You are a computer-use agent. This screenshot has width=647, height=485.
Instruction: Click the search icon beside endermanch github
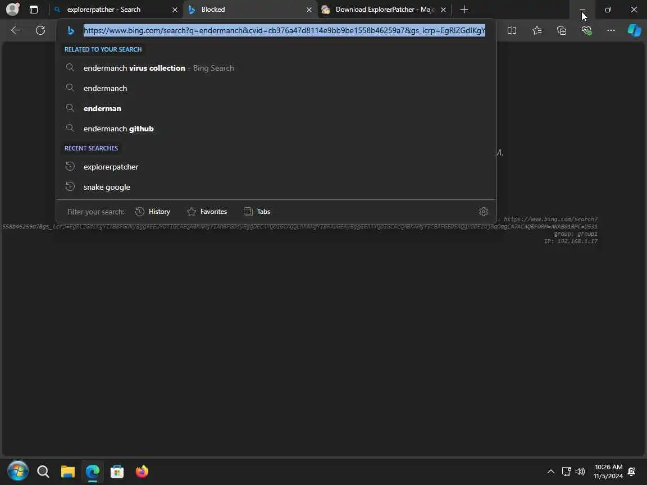(x=70, y=128)
